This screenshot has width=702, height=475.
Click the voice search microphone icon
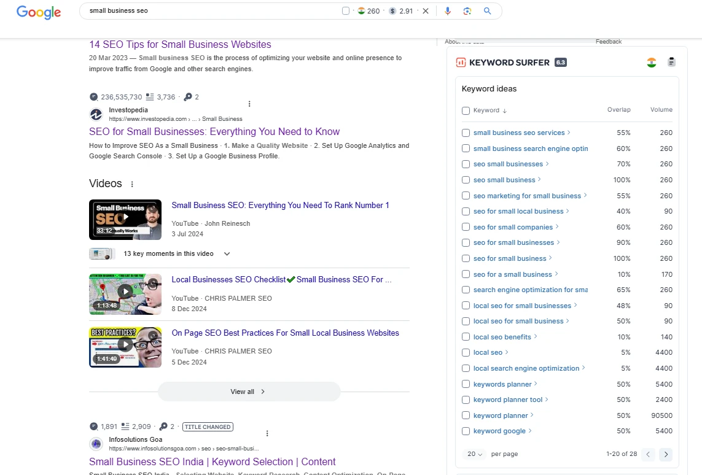[x=448, y=11]
